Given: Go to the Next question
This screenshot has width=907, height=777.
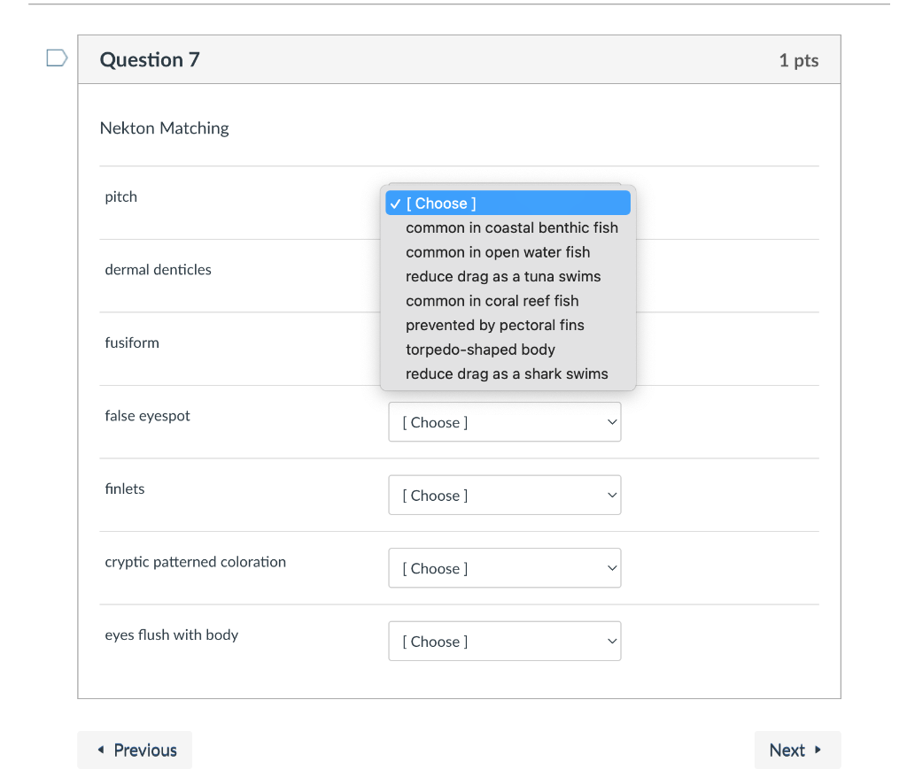Looking at the screenshot, I should pos(798,750).
